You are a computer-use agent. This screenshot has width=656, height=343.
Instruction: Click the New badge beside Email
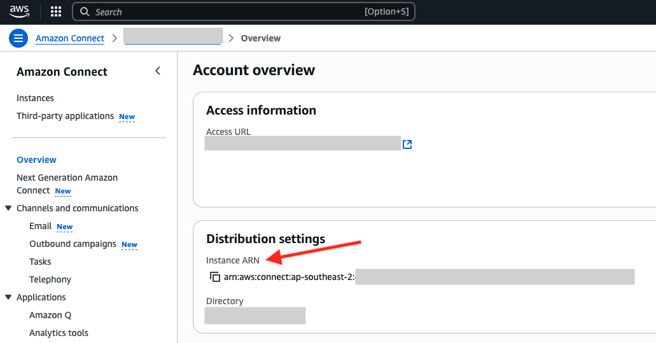point(65,227)
